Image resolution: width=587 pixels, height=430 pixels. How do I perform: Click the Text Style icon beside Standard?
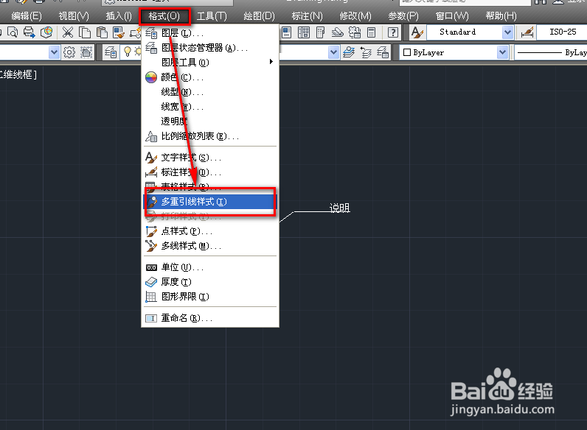(417, 32)
